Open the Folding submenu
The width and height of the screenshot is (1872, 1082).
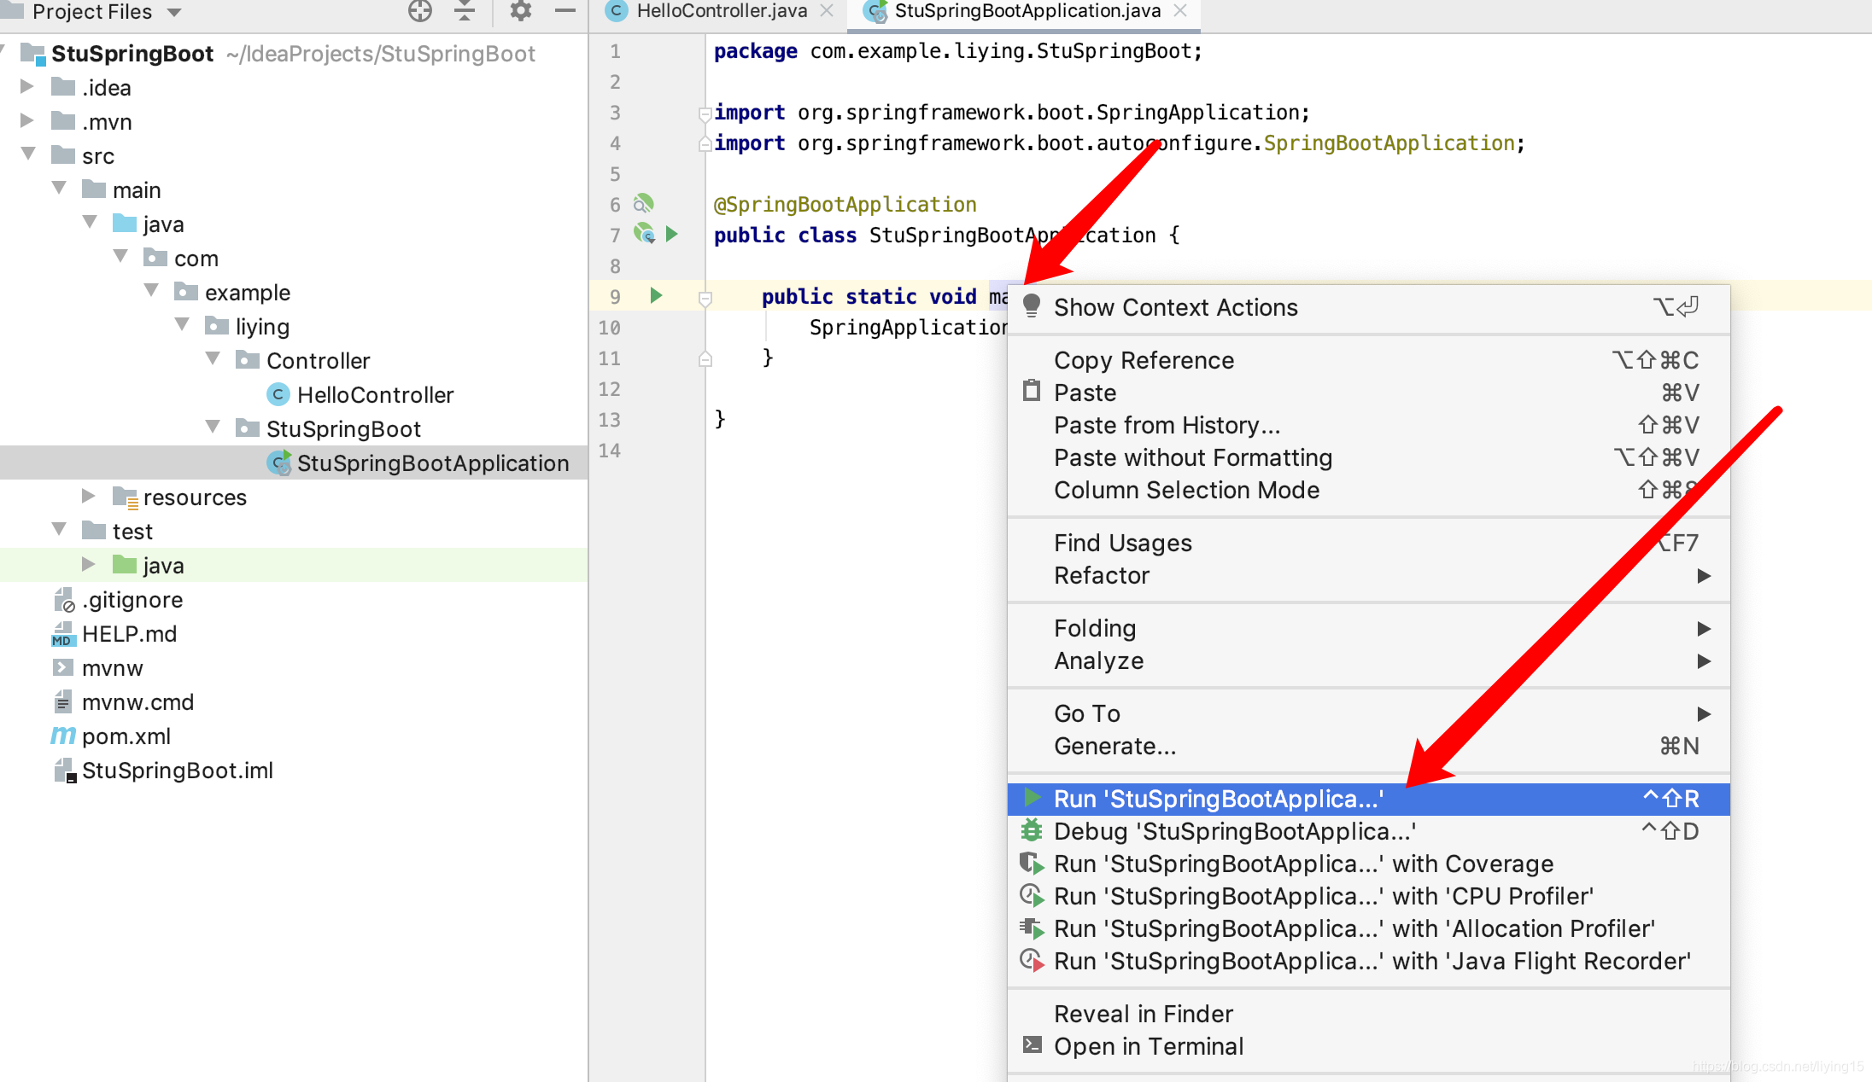[1368, 628]
